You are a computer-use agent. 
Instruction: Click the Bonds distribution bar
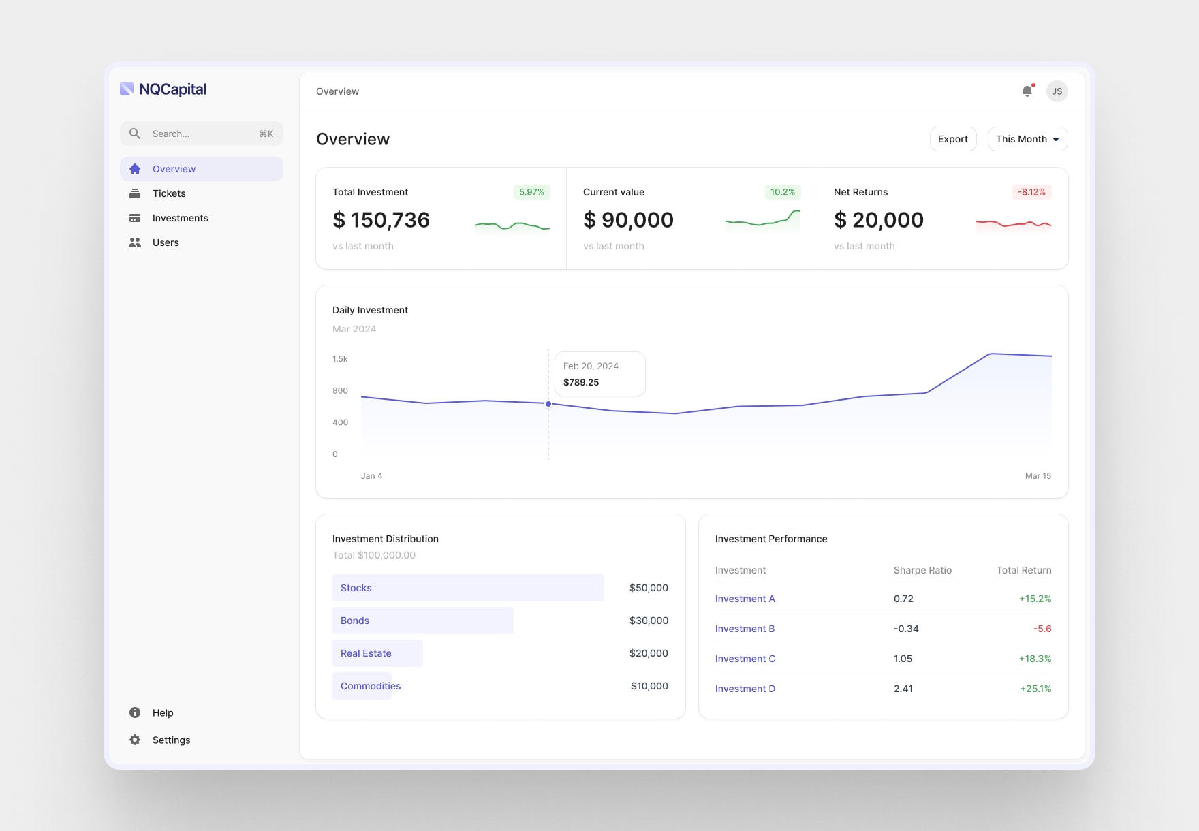[423, 621]
